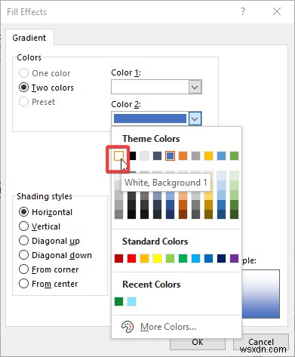Pick the light blue swatch in Recent Colors
295x357 pixels.
click(x=131, y=301)
